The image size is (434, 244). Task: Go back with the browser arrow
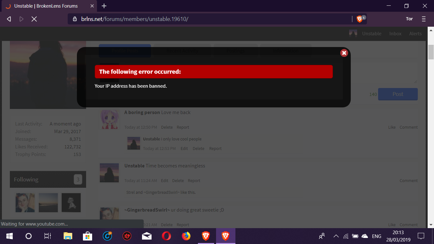click(x=9, y=19)
